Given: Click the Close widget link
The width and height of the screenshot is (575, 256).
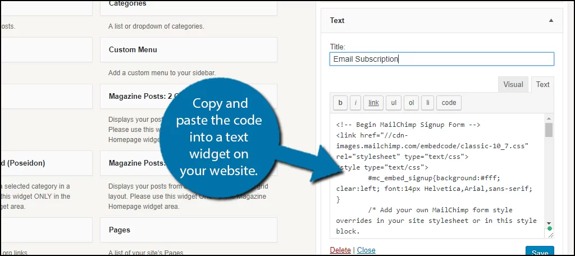Looking at the screenshot, I should 366,250.
